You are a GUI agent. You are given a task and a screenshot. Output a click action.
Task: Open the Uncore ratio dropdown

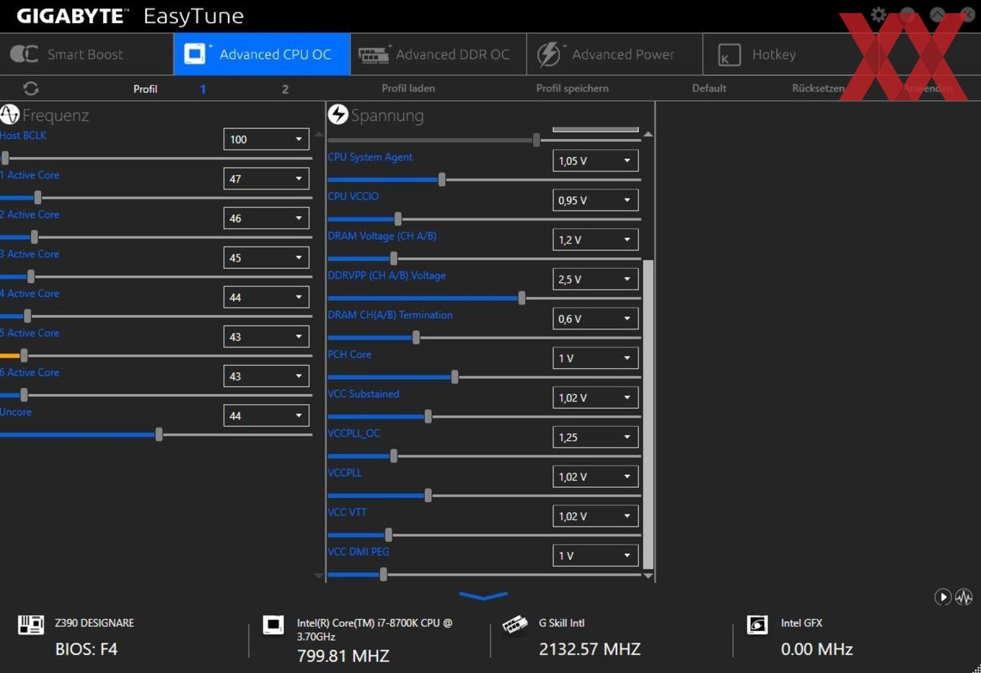266,416
